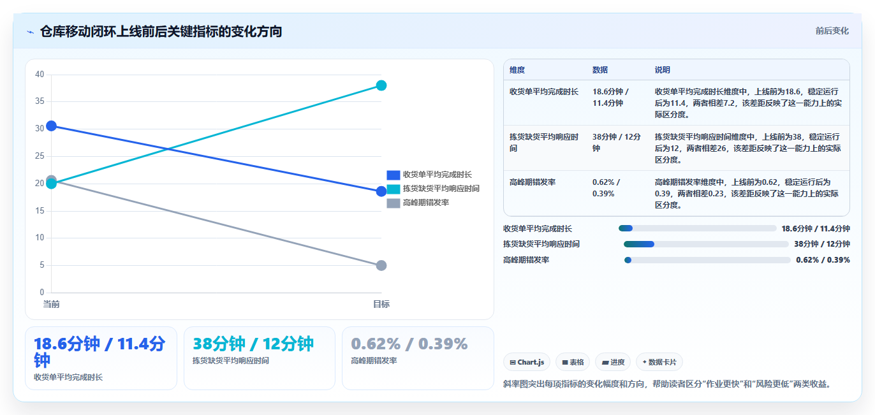
Task: Click the cyan legend color box
Action: (x=393, y=189)
